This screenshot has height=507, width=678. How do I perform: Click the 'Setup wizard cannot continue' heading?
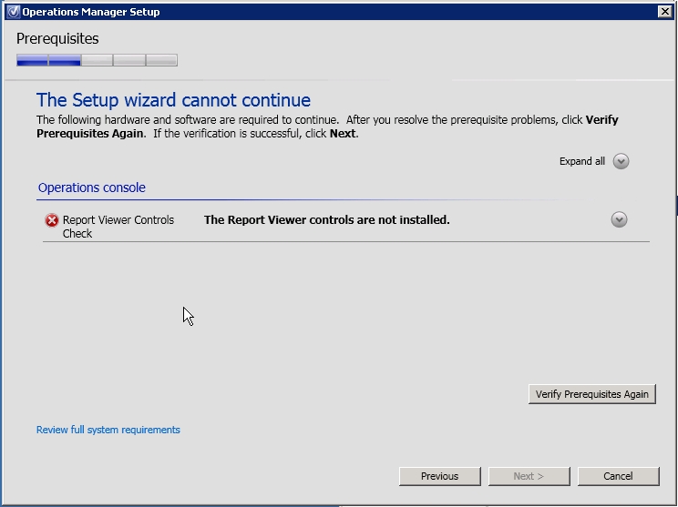(x=173, y=100)
